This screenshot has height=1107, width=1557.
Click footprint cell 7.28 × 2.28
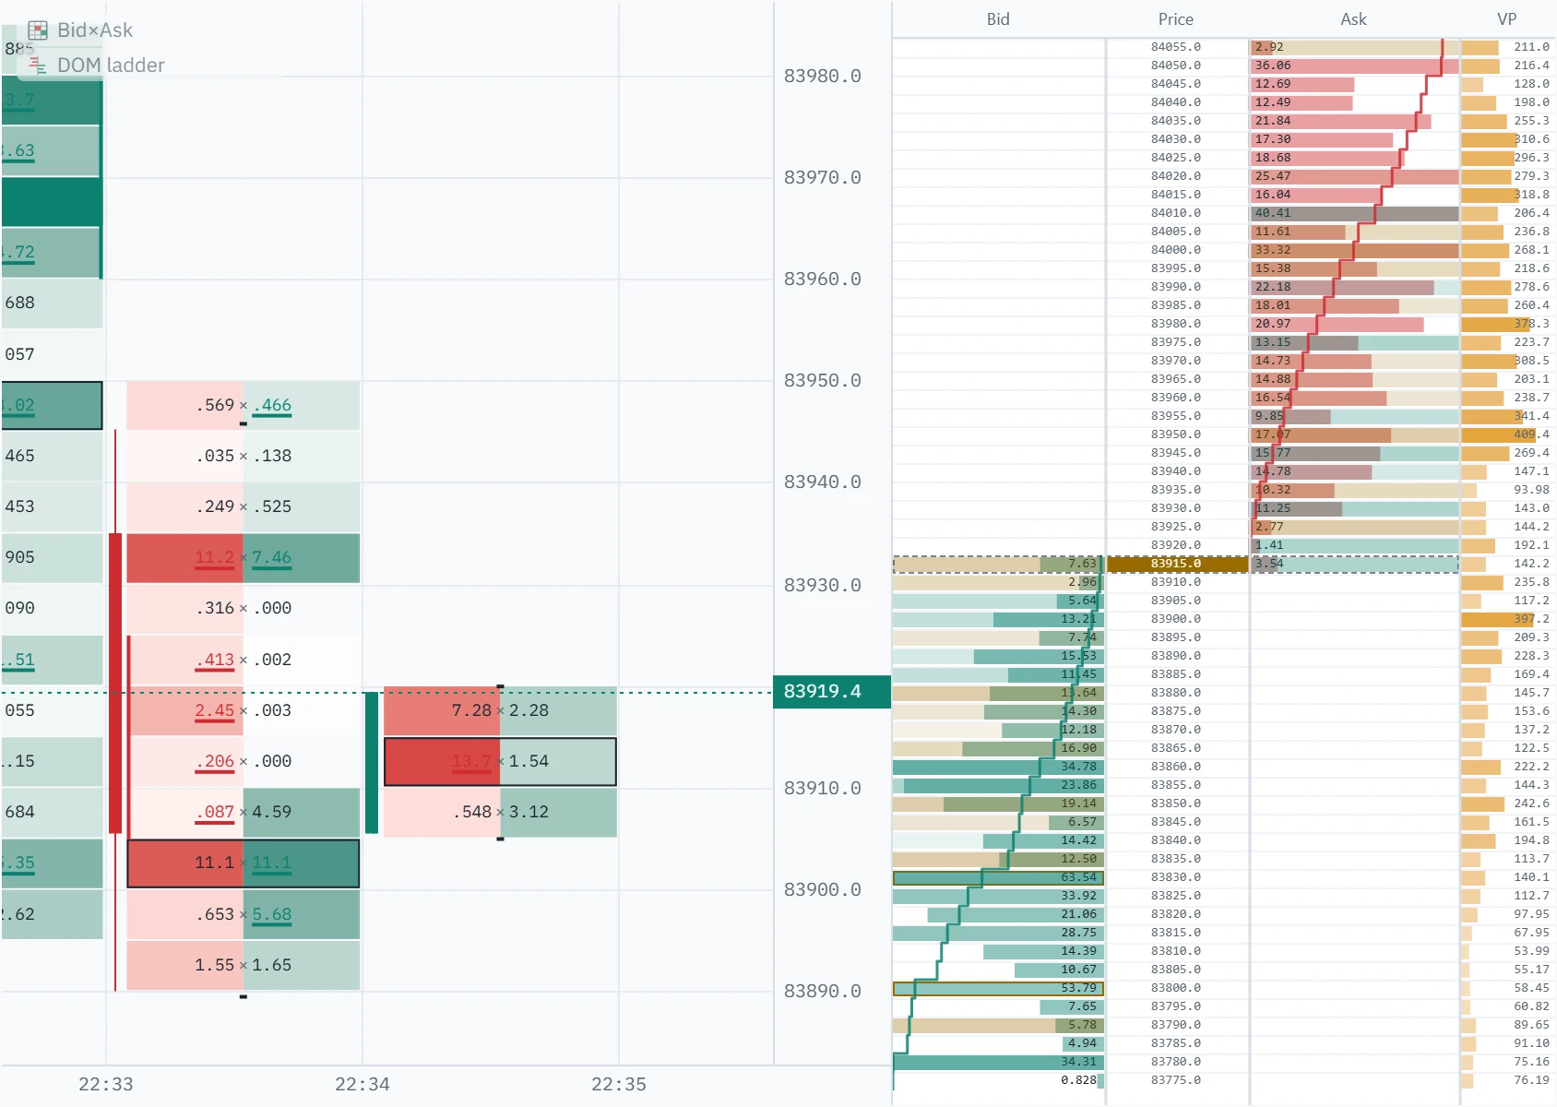(x=500, y=711)
